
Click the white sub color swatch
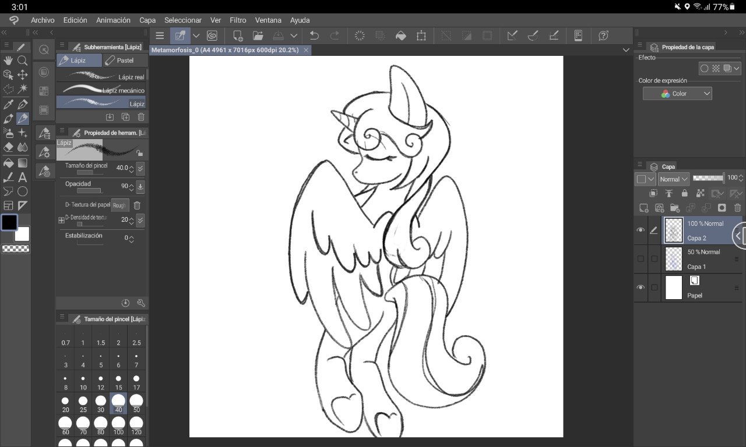click(23, 235)
